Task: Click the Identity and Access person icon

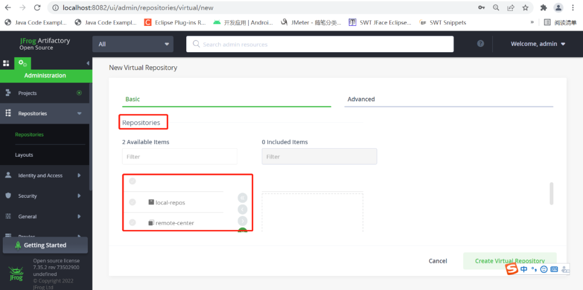Action: click(x=8, y=175)
